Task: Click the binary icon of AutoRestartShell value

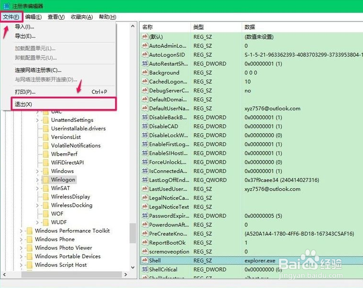Action: 145,64
